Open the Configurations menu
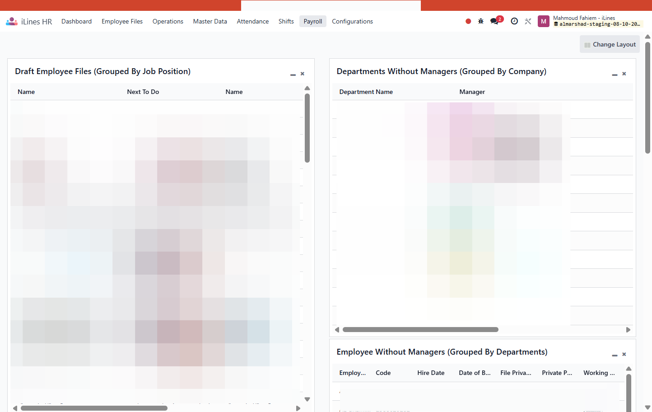The width and height of the screenshot is (652, 412). 353,21
